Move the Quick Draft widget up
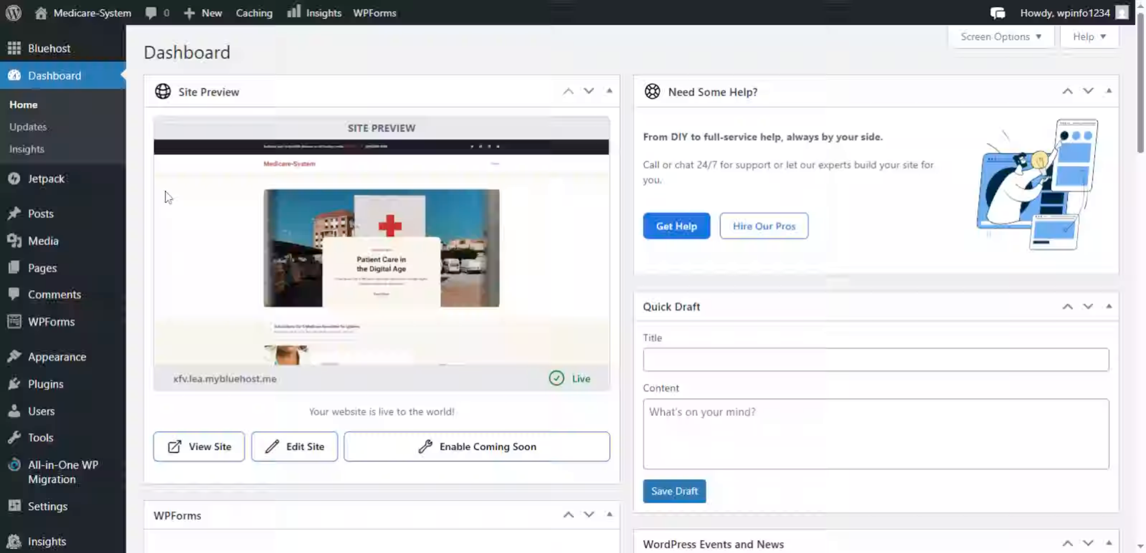 (x=1067, y=306)
